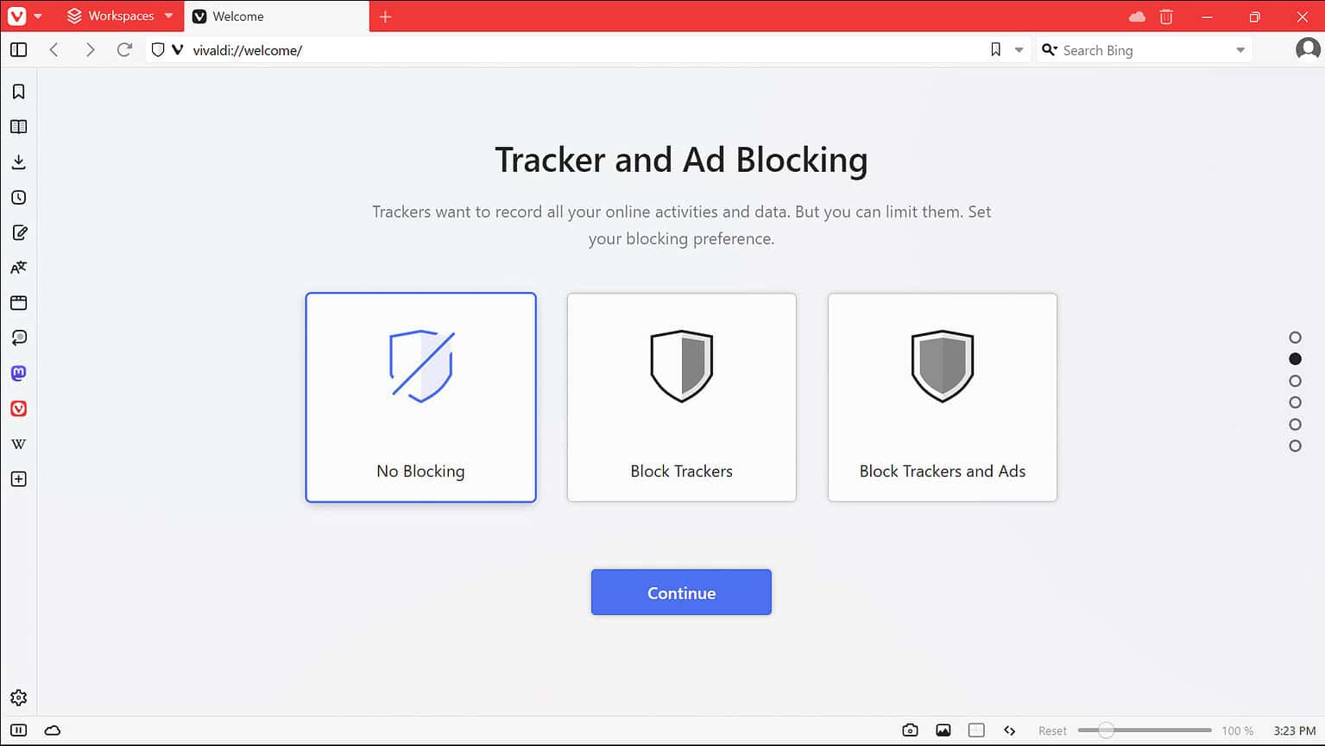The width and height of the screenshot is (1325, 746).
Task: Open a new browser tab
Action: 385,16
